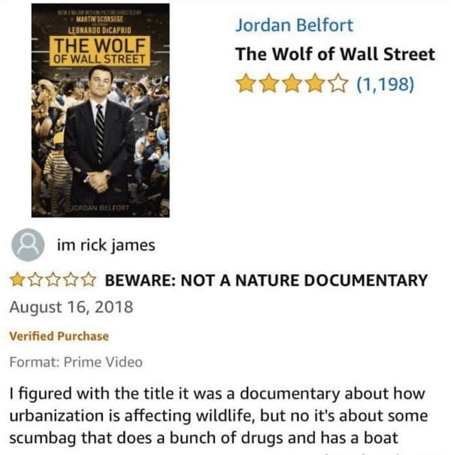Open the BEWARE: NOT A NATURE DOCUMENTARY review
This screenshot has height=455, width=451.
(266, 280)
